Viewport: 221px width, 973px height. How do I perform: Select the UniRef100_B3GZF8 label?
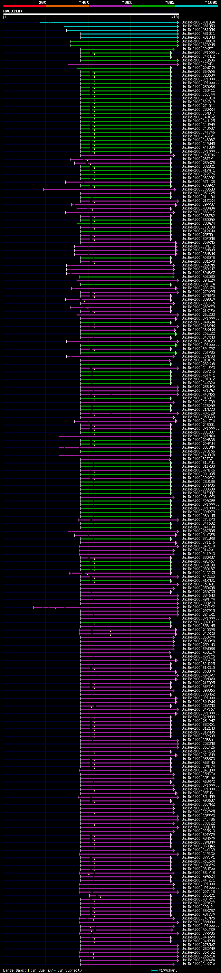(198, 660)
